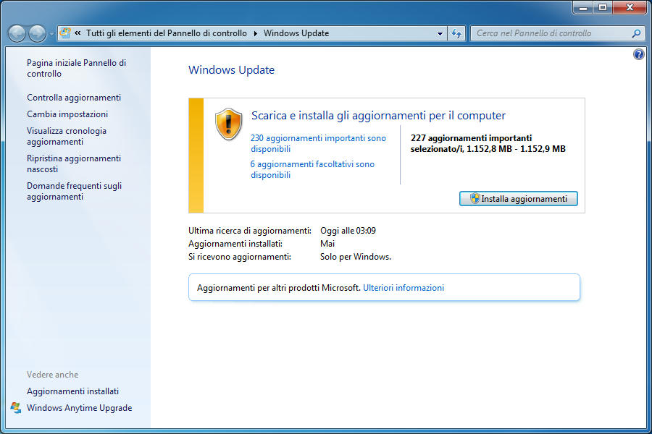652x434 pixels.
Task: Open 'Aggiornamenti installati' under Vedere anche
Action: [x=72, y=391]
